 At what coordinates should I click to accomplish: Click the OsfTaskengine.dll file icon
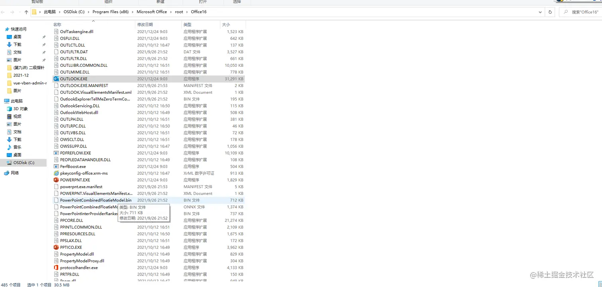56,31
